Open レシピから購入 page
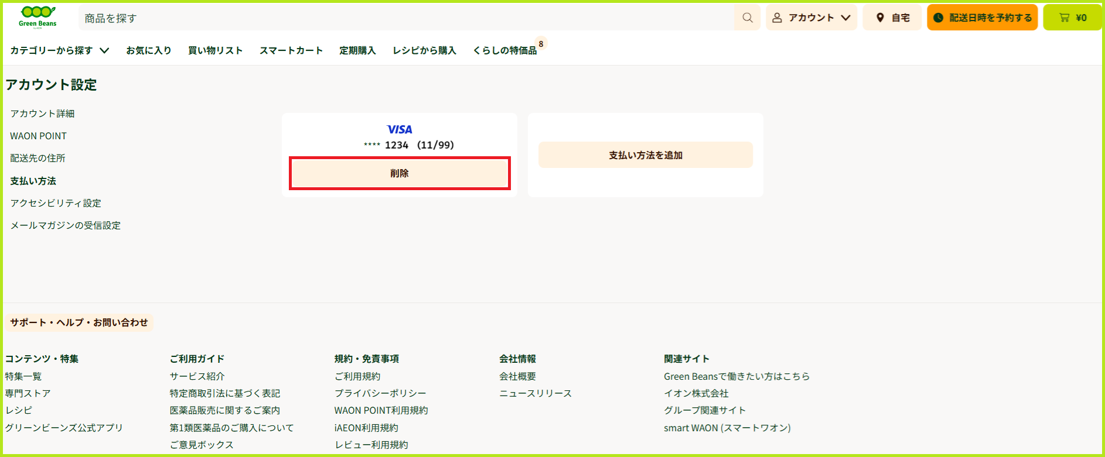This screenshot has width=1105, height=457. (x=424, y=50)
